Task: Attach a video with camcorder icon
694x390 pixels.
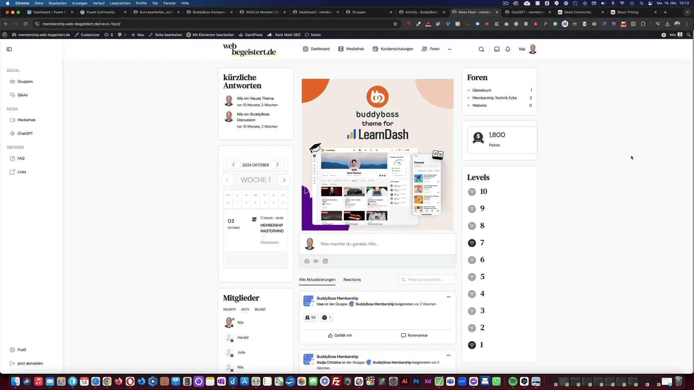Action: point(316,261)
